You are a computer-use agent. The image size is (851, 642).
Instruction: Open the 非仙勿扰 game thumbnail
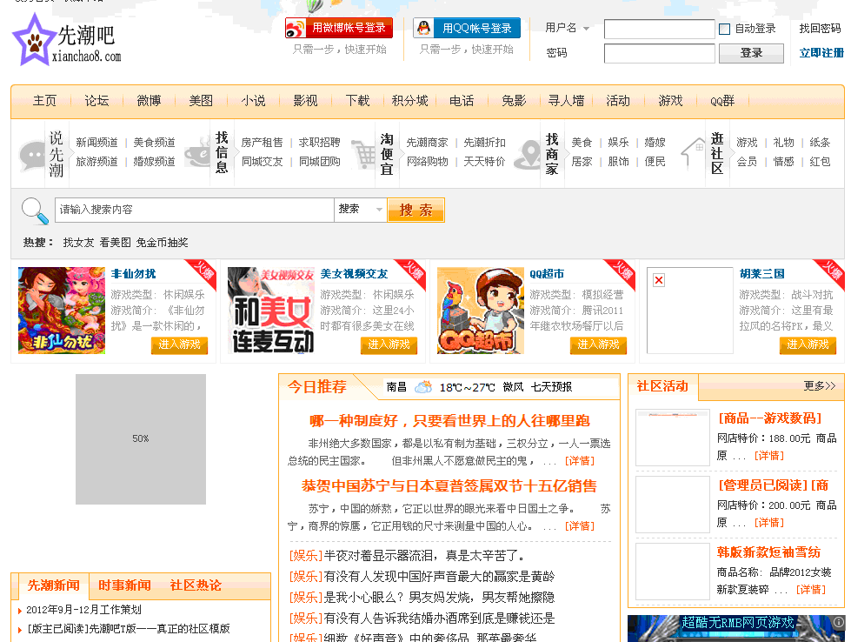[x=62, y=311]
